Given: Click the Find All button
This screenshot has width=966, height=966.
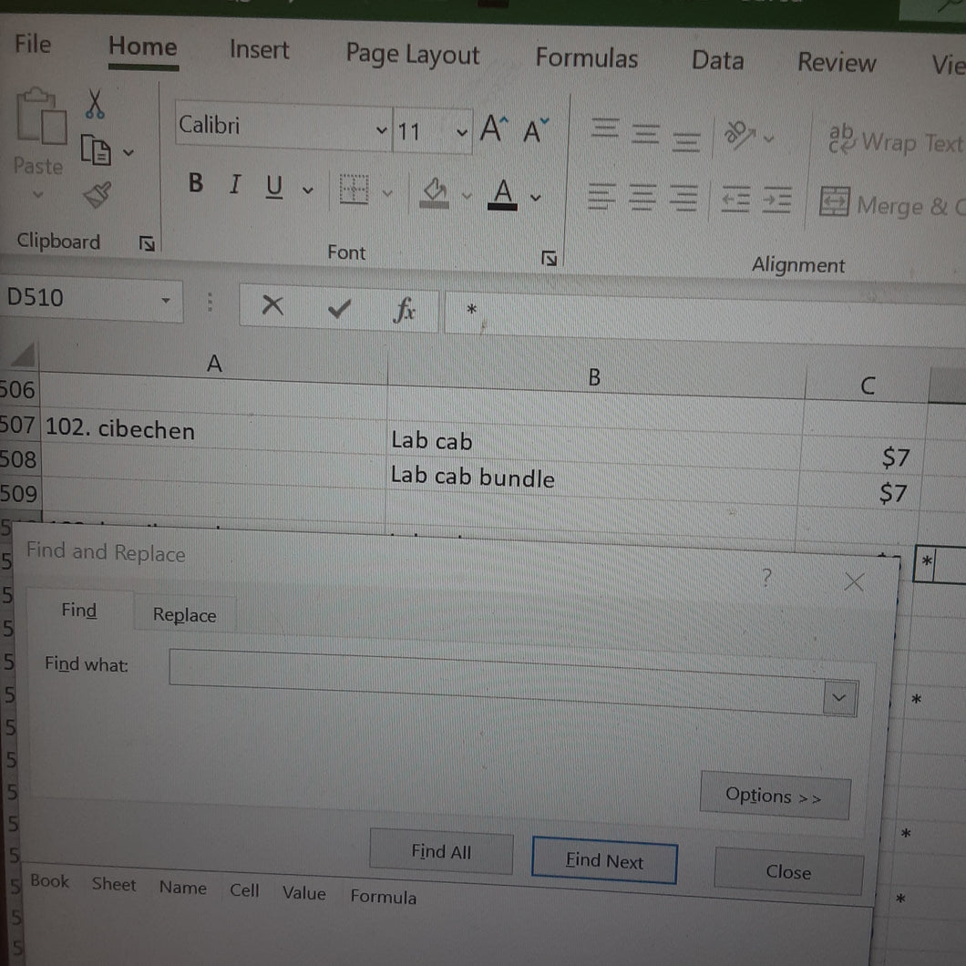Looking at the screenshot, I should tap(441, 851).
